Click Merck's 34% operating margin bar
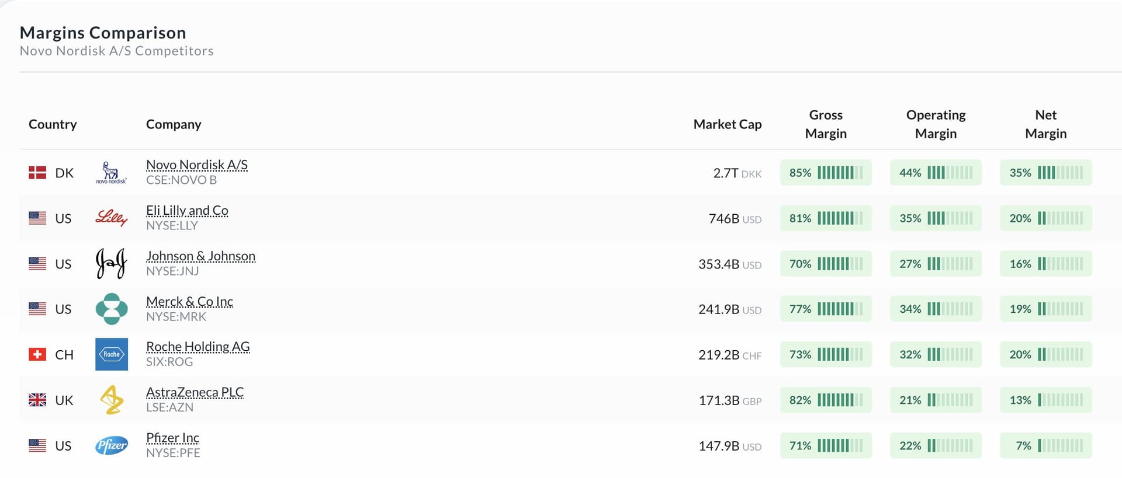The image size is (1122, 478). [x=936, y=309]
